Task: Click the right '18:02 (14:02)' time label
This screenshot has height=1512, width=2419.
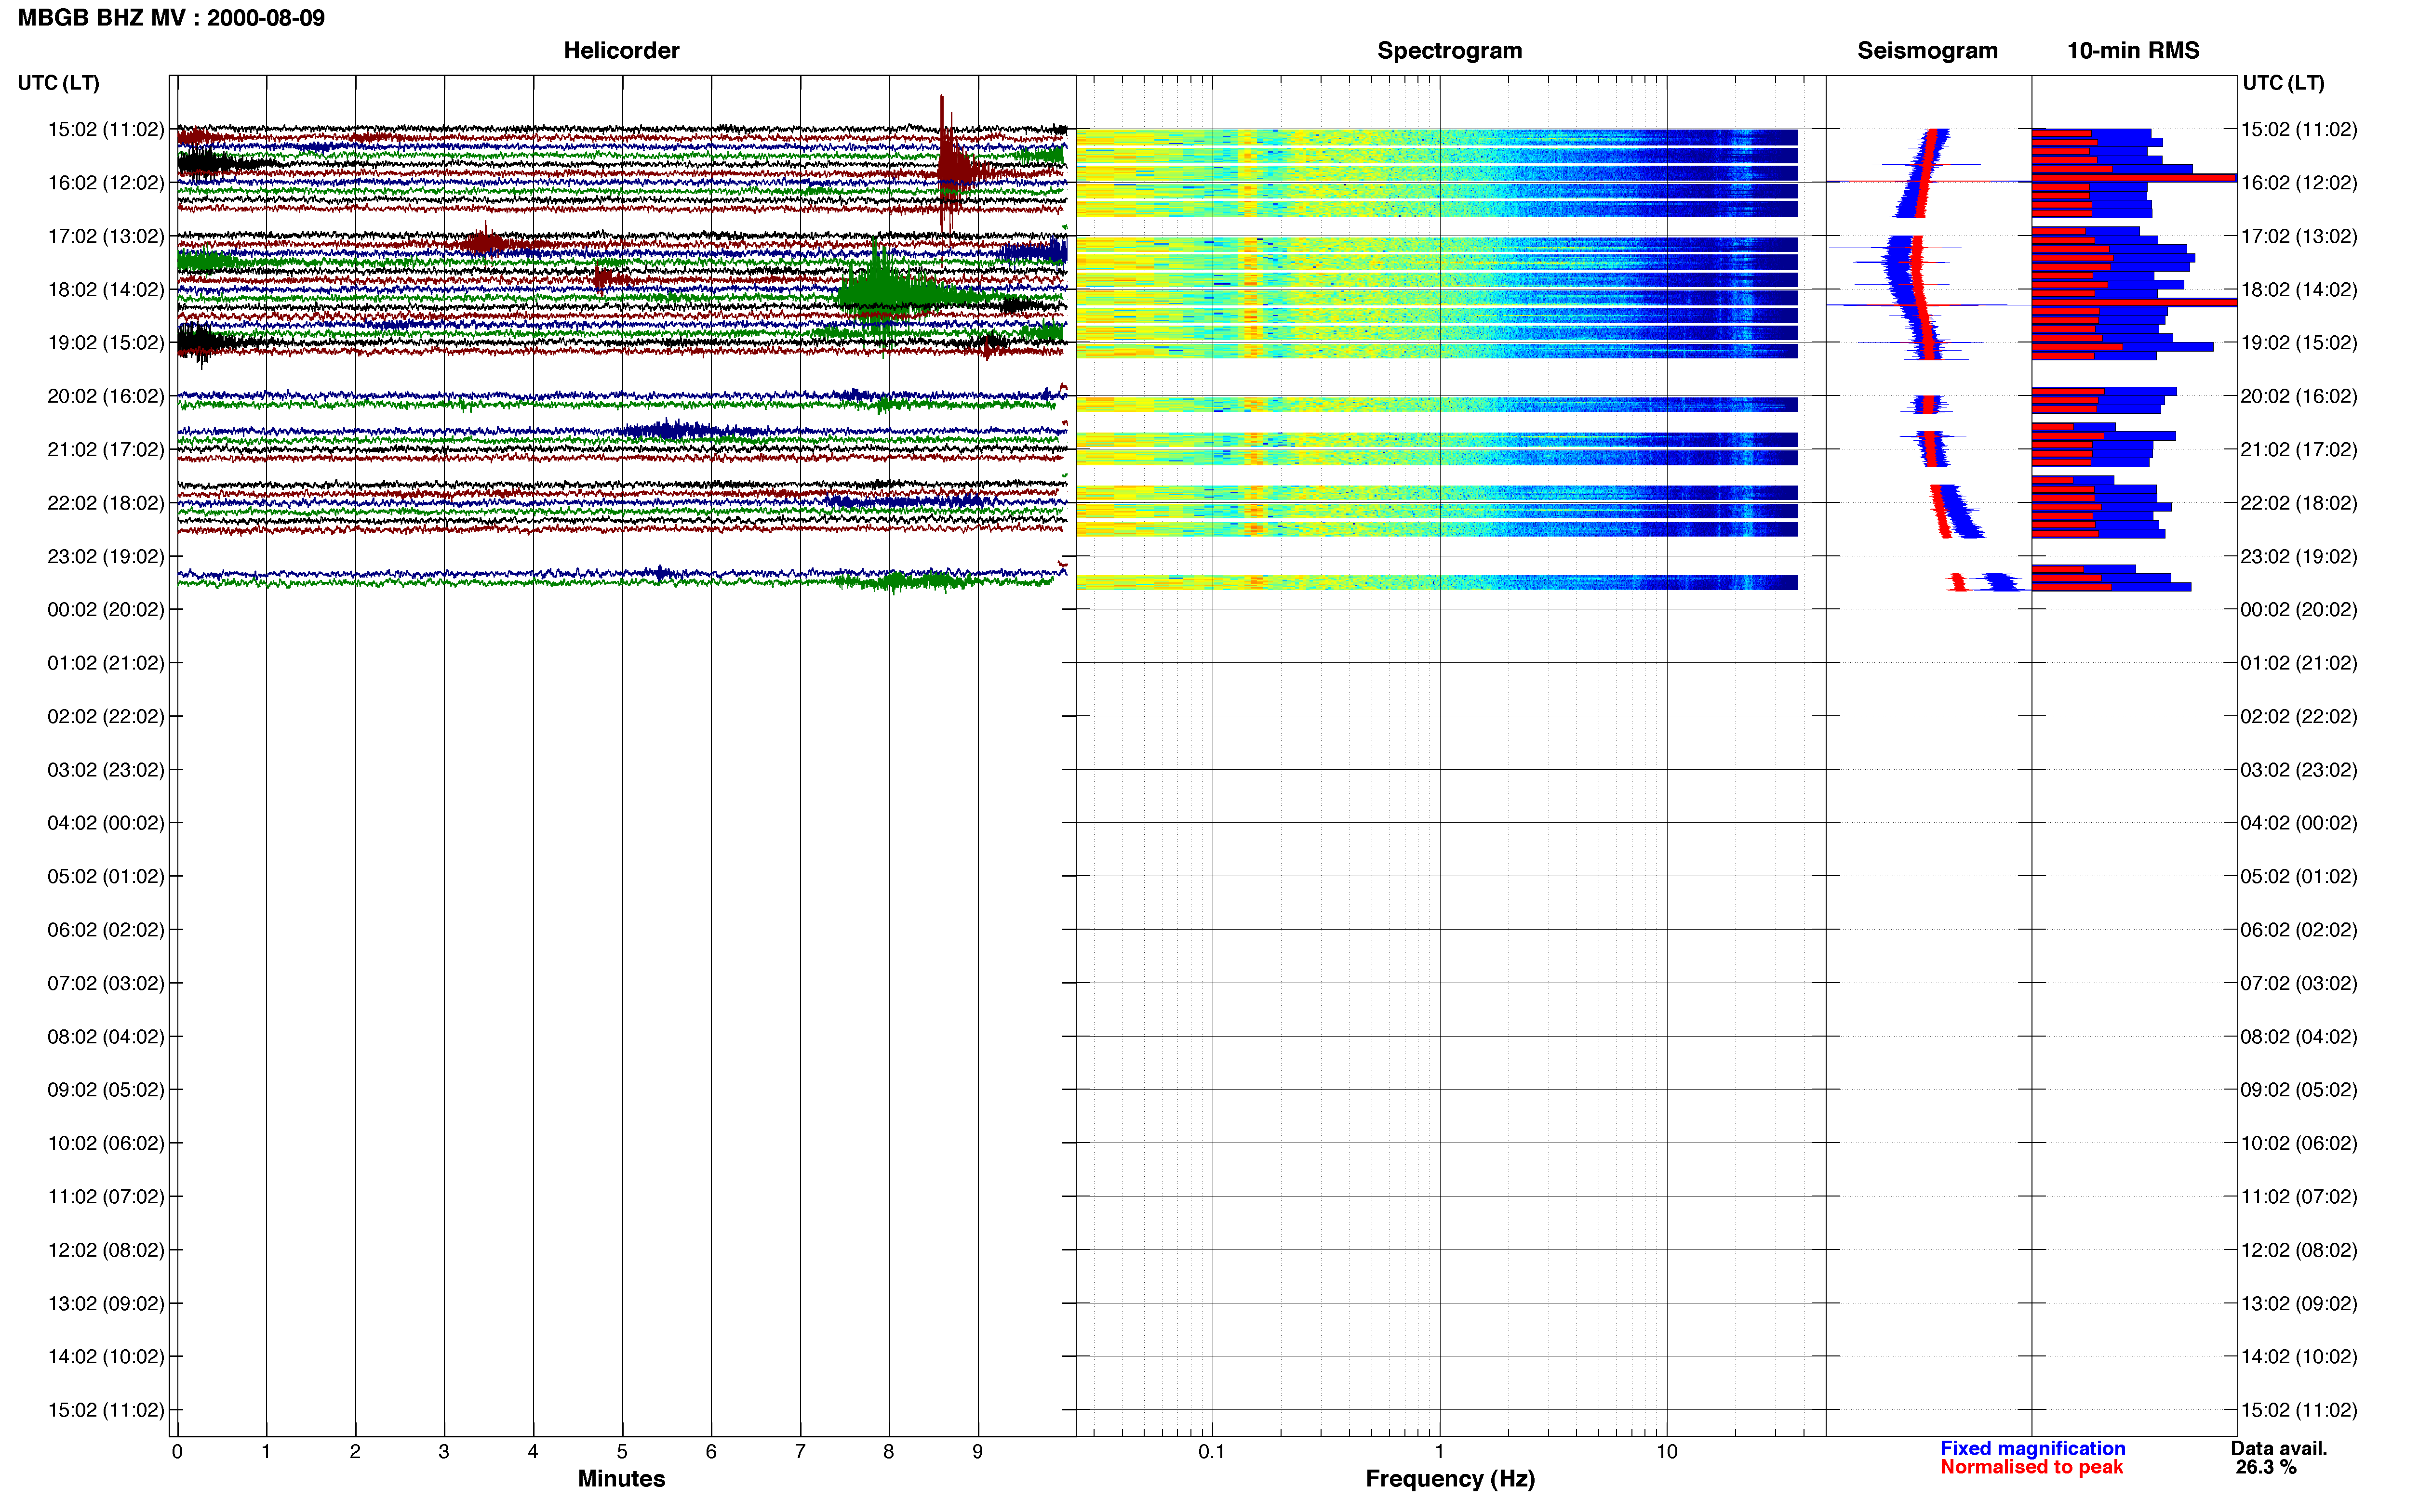Action: click(x=2299, y=289)
